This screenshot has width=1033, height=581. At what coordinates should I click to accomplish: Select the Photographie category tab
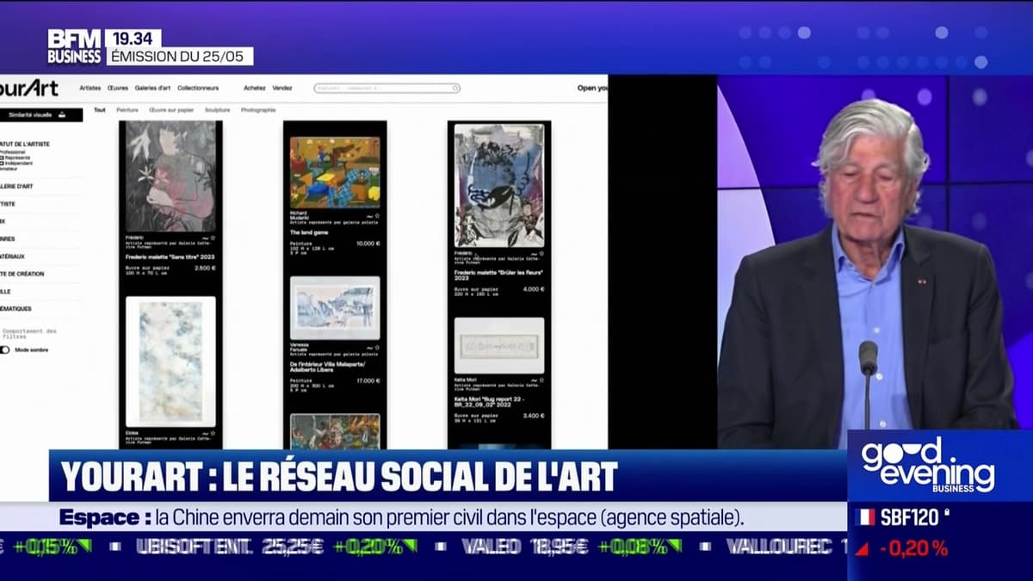point(258,110)
